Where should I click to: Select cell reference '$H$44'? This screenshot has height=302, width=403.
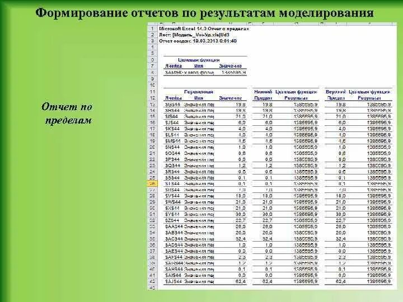(172, 110)
